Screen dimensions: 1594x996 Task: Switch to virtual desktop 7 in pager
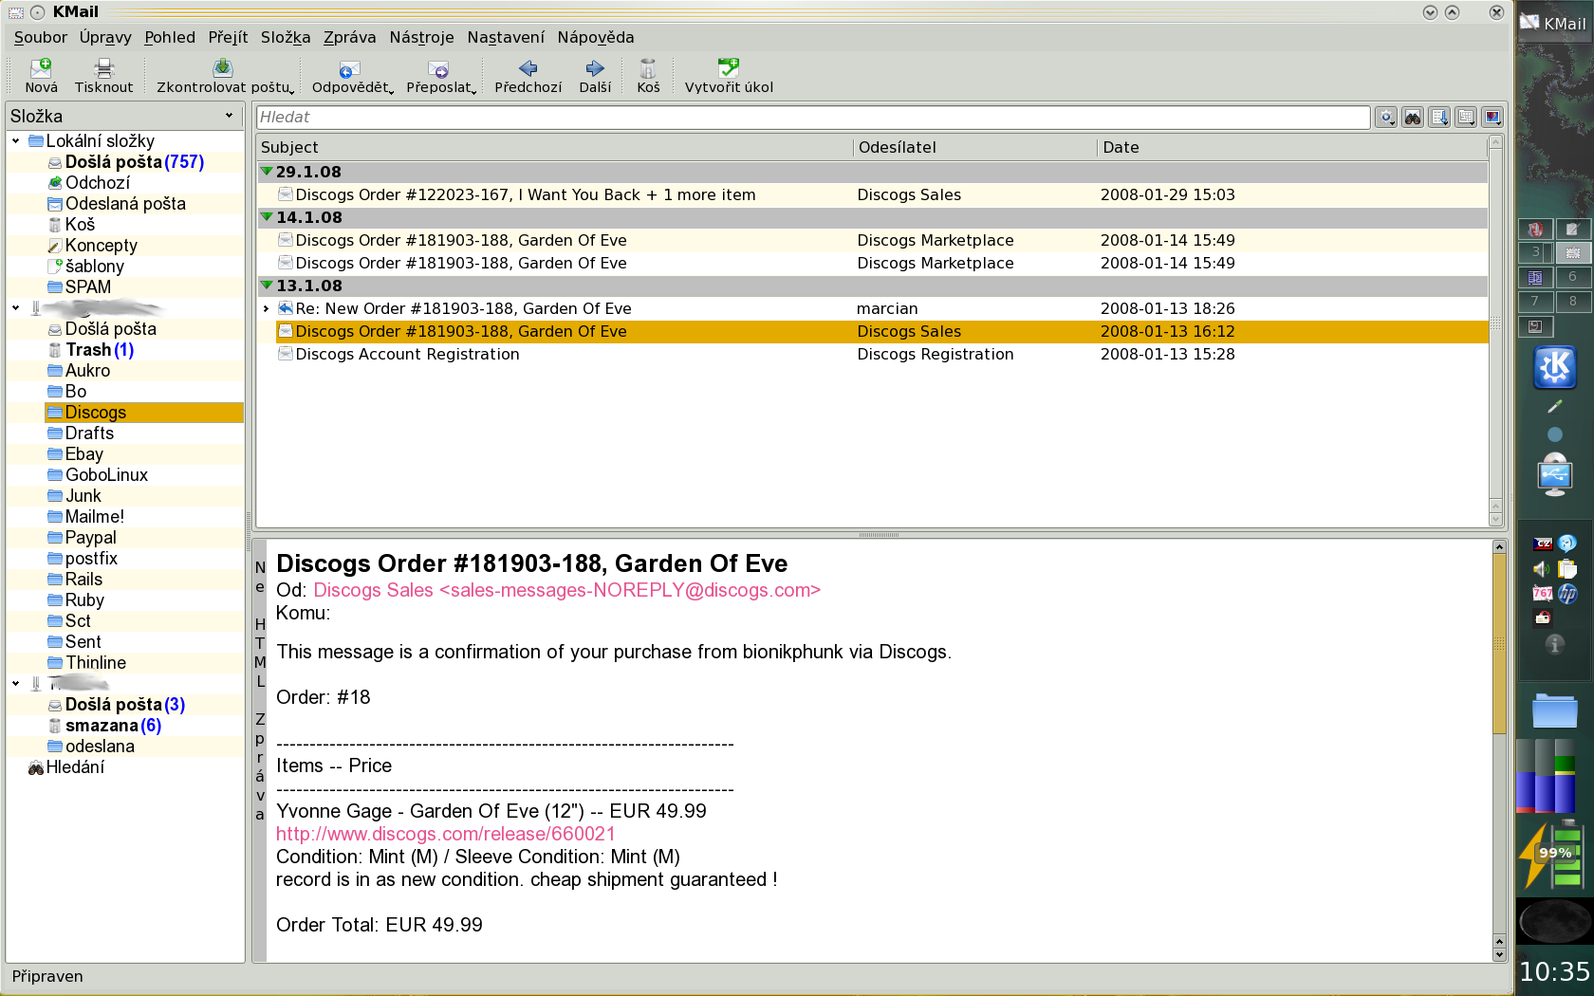pos(1535,301)
